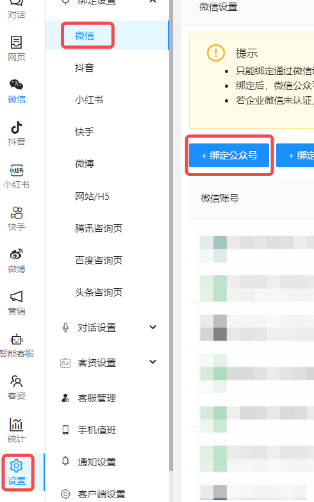Open 客服管理 settings entry
Viewport: 314px width, 502px height.
(x=97, y=398)
